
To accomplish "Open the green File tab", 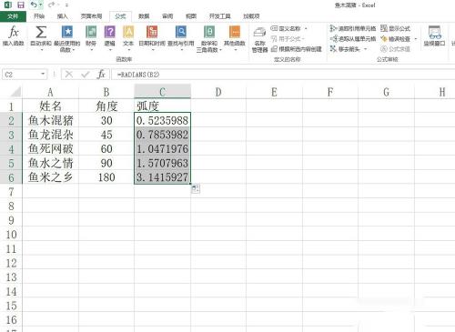I will click(13, 16).
